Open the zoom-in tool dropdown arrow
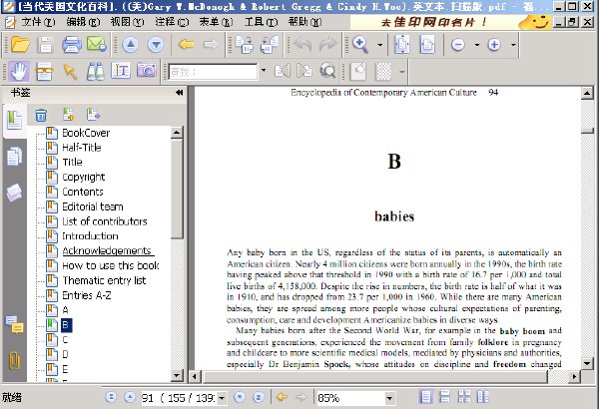Image resolution: width=599 pixels, height=409 pixels. click(x=379, y=45)
